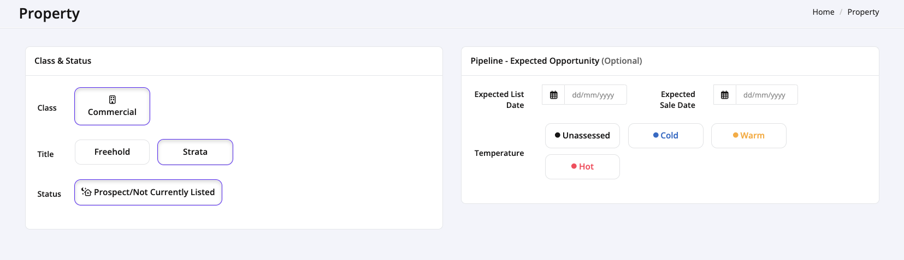Viewport: 904px width, 260px height.
Task: Focus the Expected List Date field
Action: pos(595,95)
